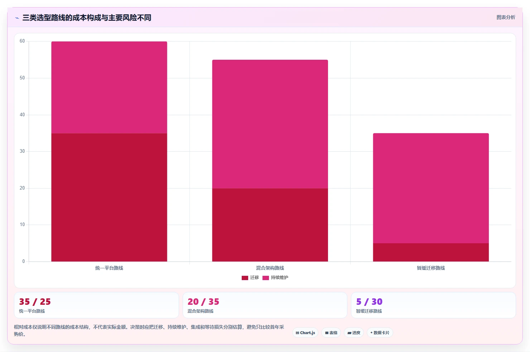The image size is (530, 352).
Task: Click the 统一平台路线 x-axis label
Action: [x=109, y=268]
